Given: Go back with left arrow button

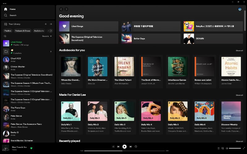Looking at the screenshot, I should pos(61,9).
